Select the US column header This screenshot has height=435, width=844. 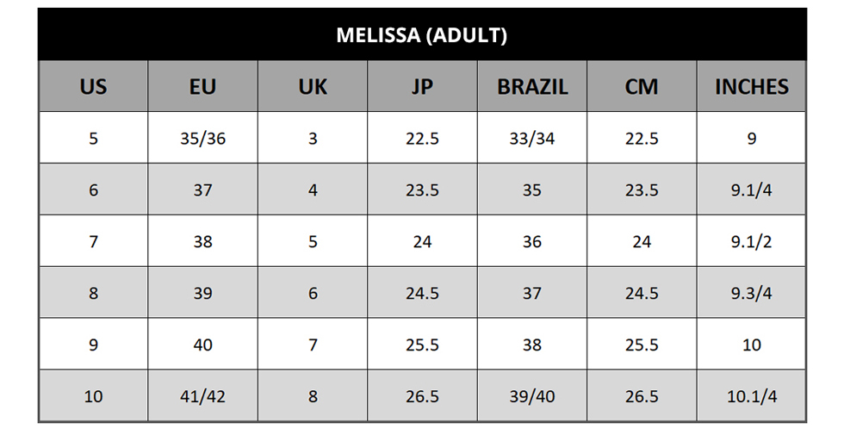click(x=93, y=87)
